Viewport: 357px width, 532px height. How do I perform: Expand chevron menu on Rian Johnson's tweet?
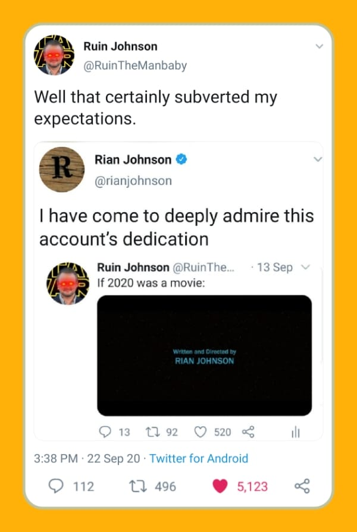[317, 159]
